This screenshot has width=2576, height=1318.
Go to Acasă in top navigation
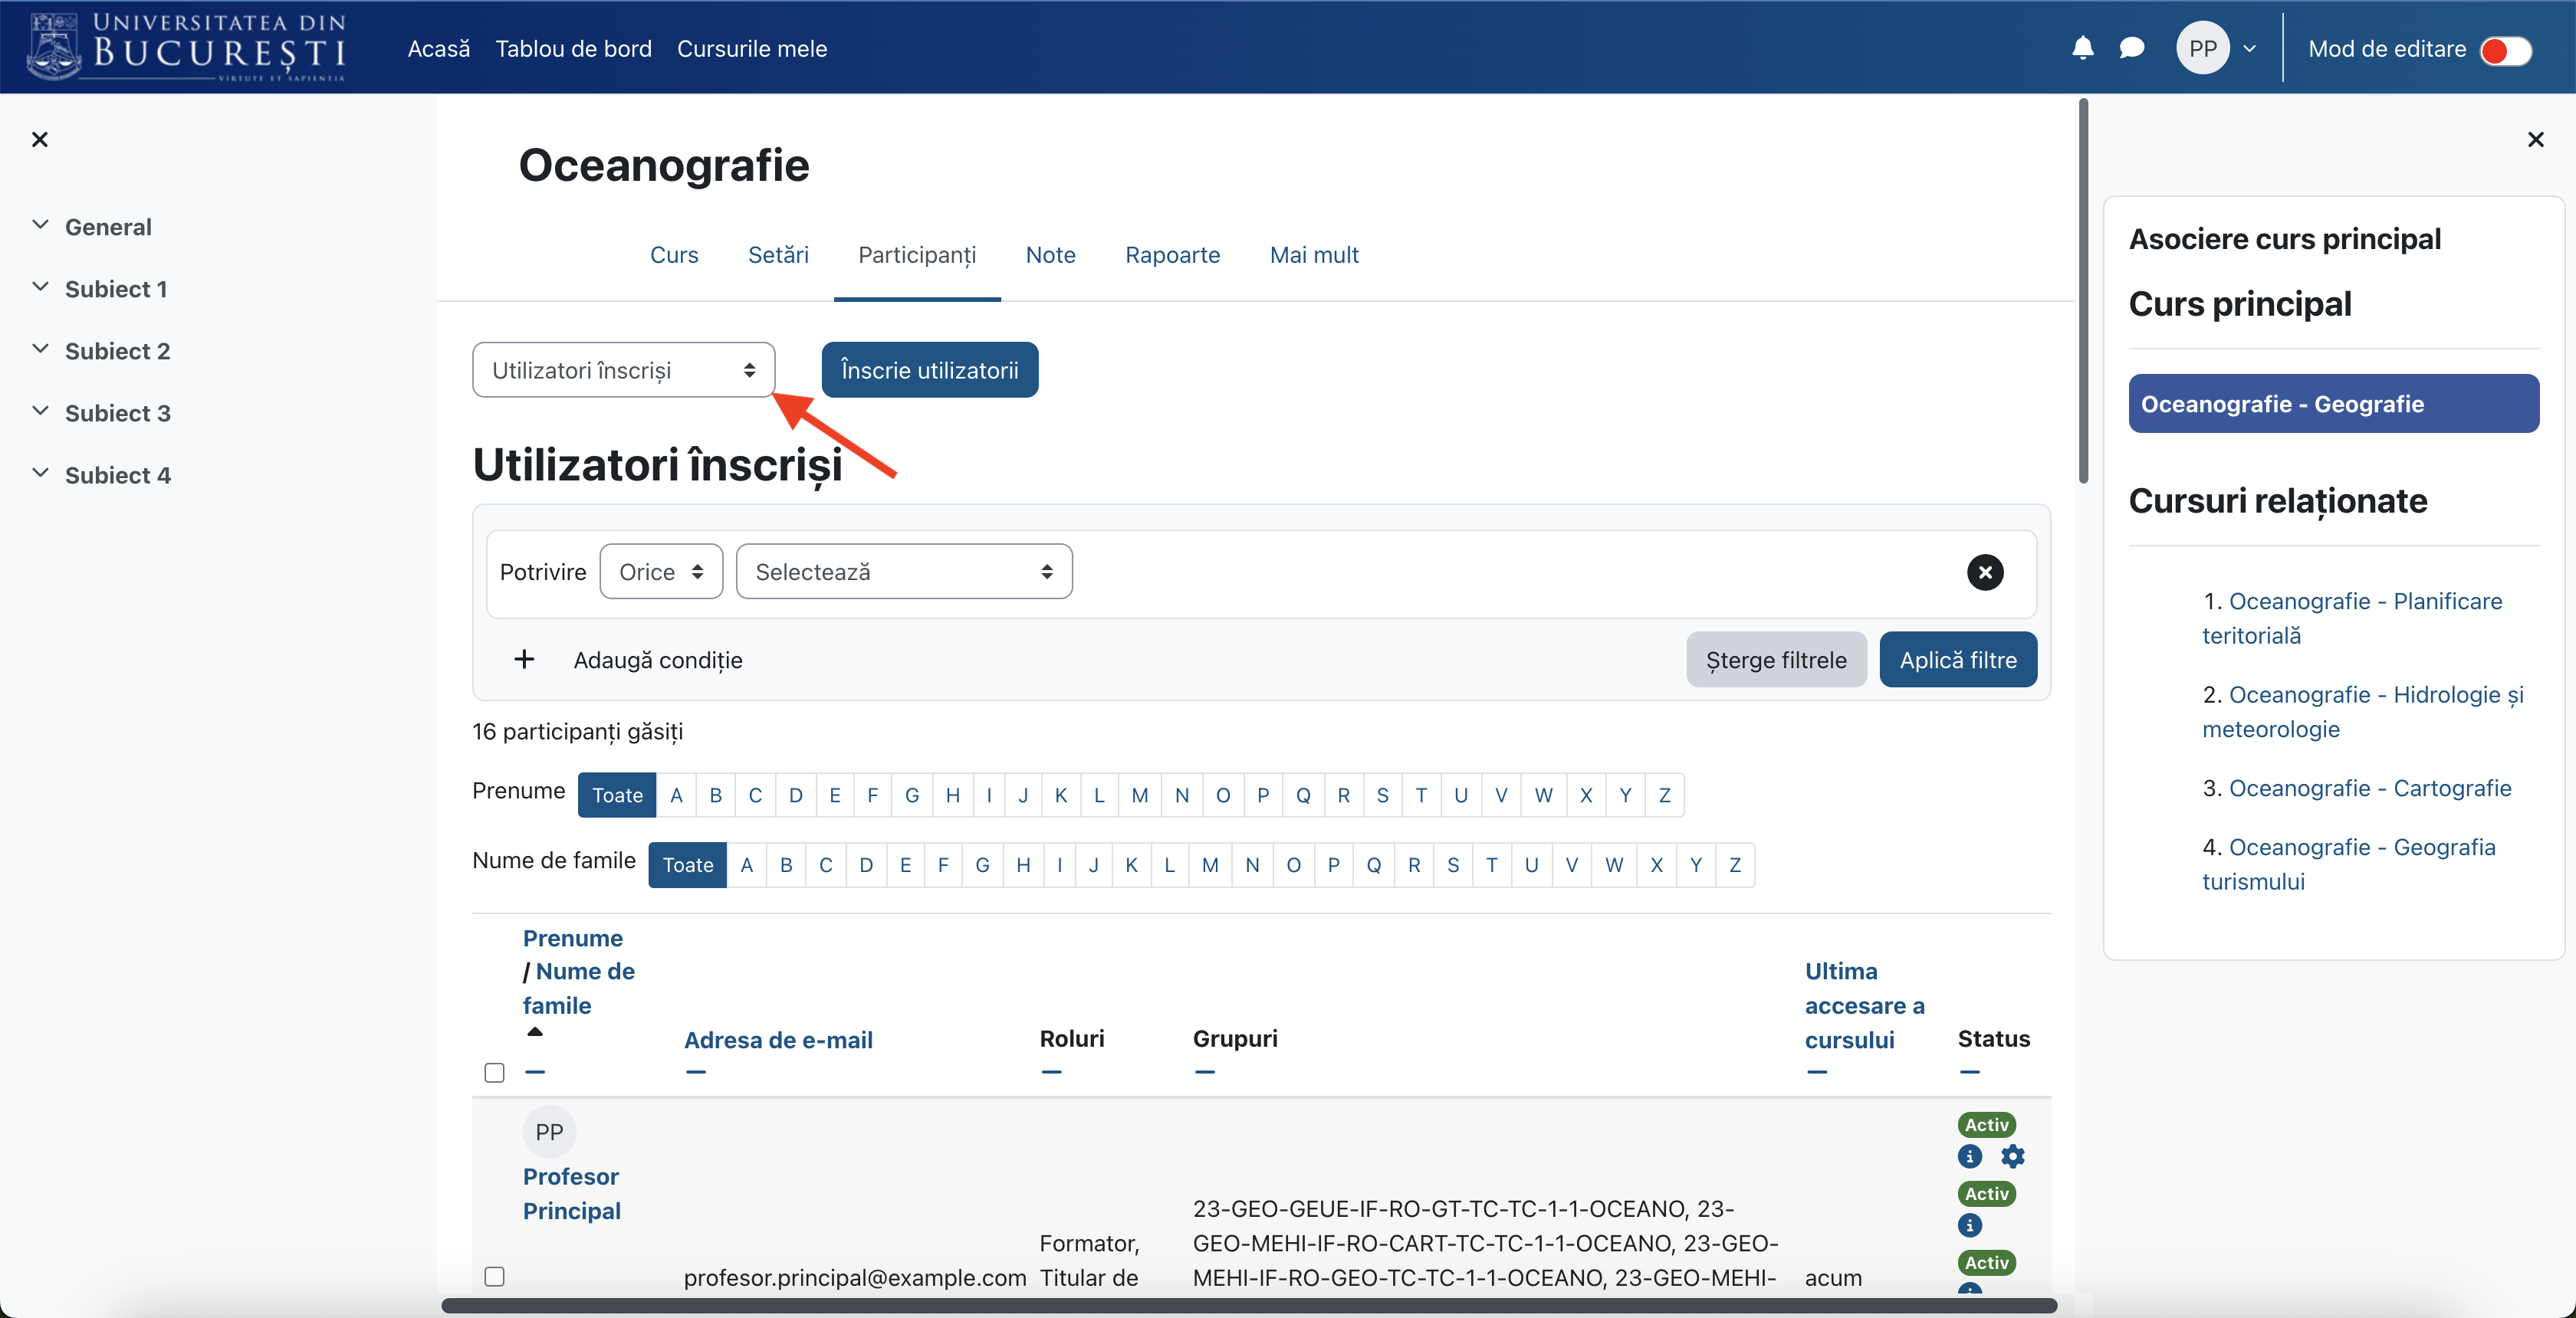438,49
